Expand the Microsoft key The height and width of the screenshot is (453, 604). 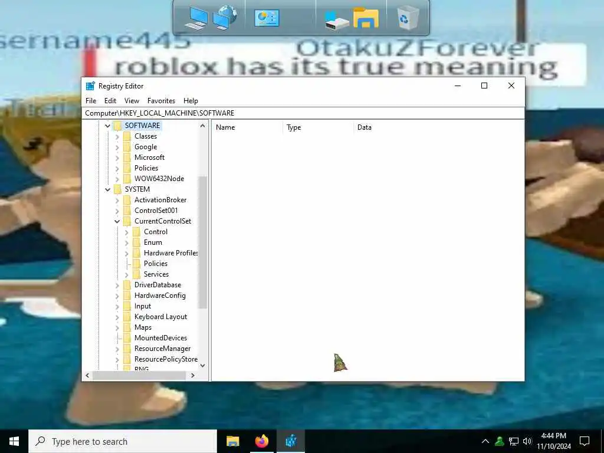tap(117, 157)
